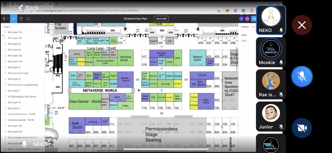Click the Floki 20x20 booth

(206, 101)
